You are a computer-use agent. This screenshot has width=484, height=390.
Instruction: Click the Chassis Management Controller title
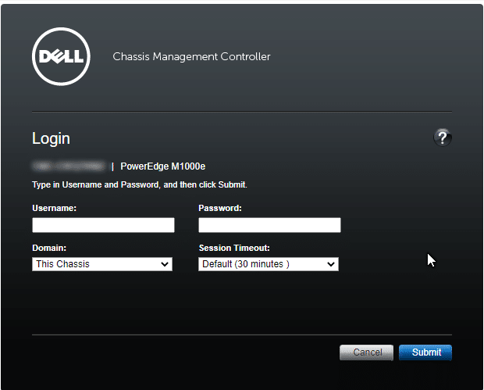click(191, 56)
